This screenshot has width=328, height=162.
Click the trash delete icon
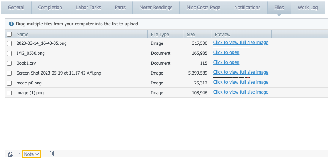(52, 154)
